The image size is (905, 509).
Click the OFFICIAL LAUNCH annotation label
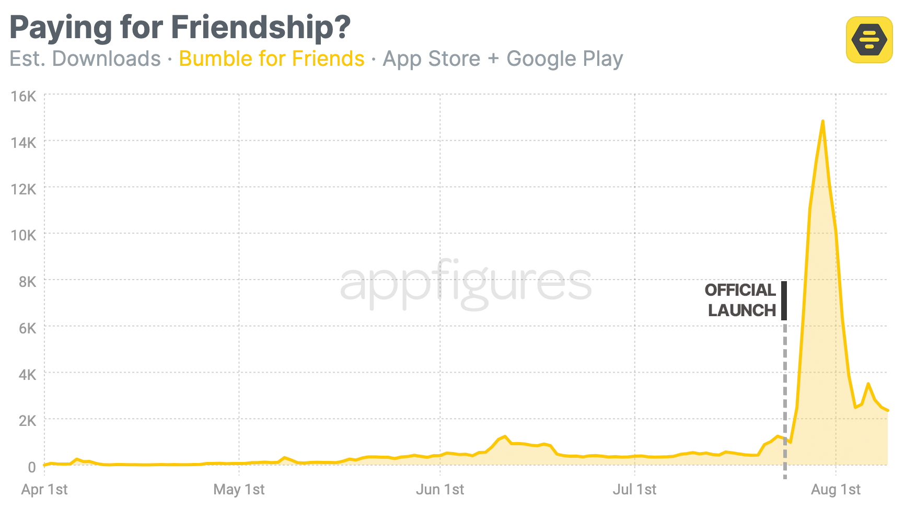[x=740, y=300]
